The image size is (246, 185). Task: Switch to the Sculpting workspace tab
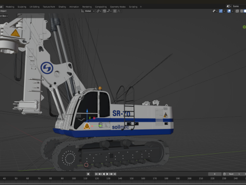click(22, 7)
